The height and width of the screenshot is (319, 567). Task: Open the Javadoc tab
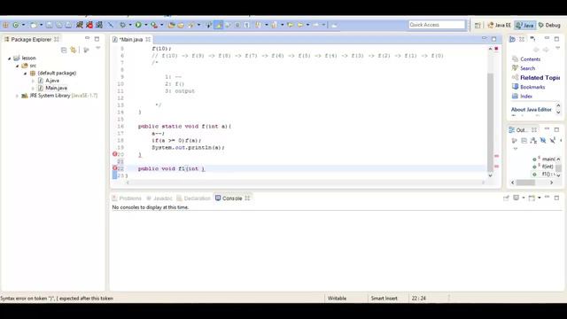[159, 198]
